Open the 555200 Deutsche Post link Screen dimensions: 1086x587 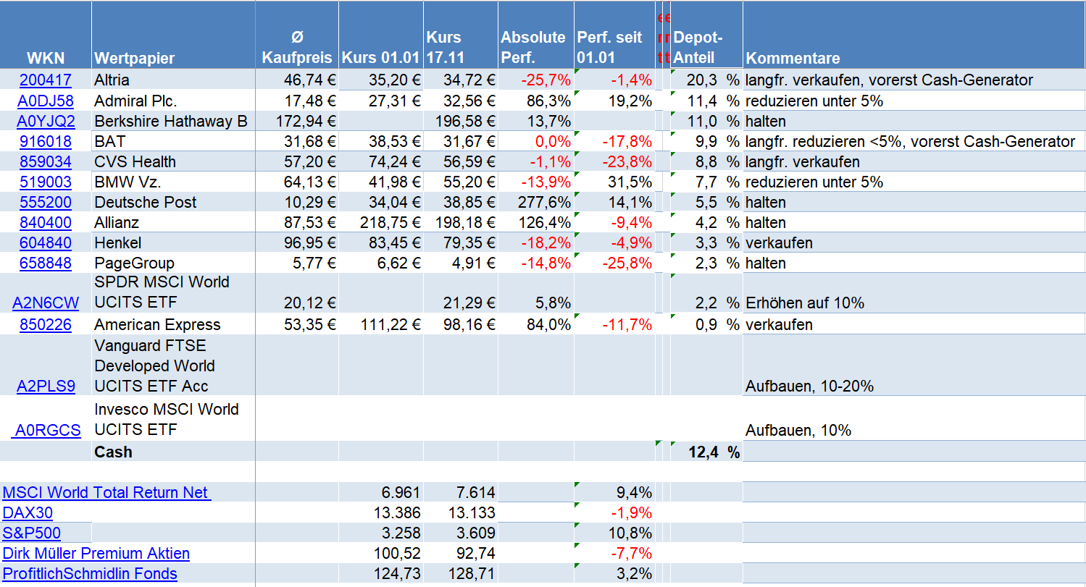(x=46, y=202)
